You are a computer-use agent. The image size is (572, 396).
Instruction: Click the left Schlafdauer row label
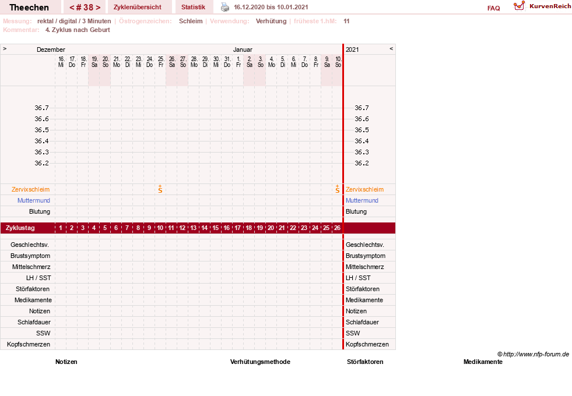(34, 322)
